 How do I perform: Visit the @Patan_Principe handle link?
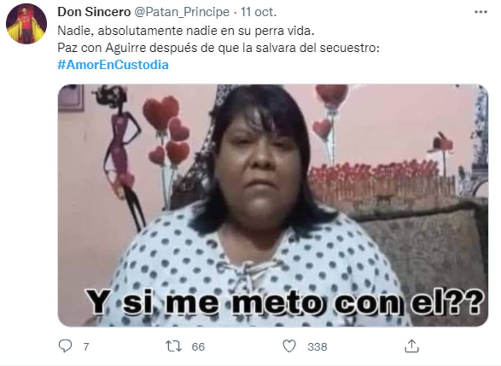pos(181,12)
